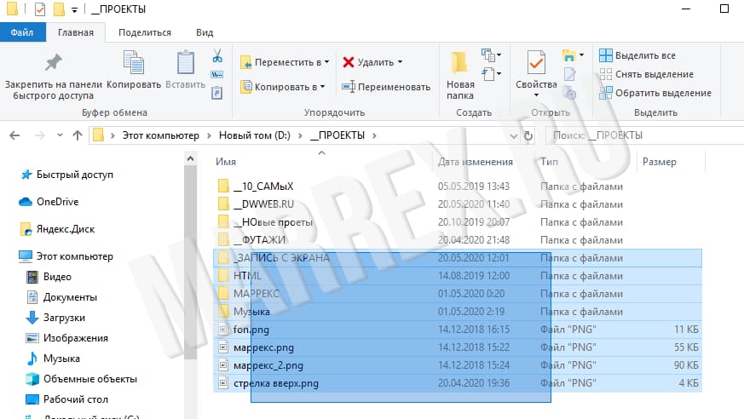744x419 pixels.
Task: Go back with the left arrow
Action: tap(14, 135)
